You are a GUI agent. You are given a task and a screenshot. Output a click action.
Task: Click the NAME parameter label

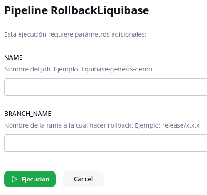pyautogui.click(x=13, y=57)
